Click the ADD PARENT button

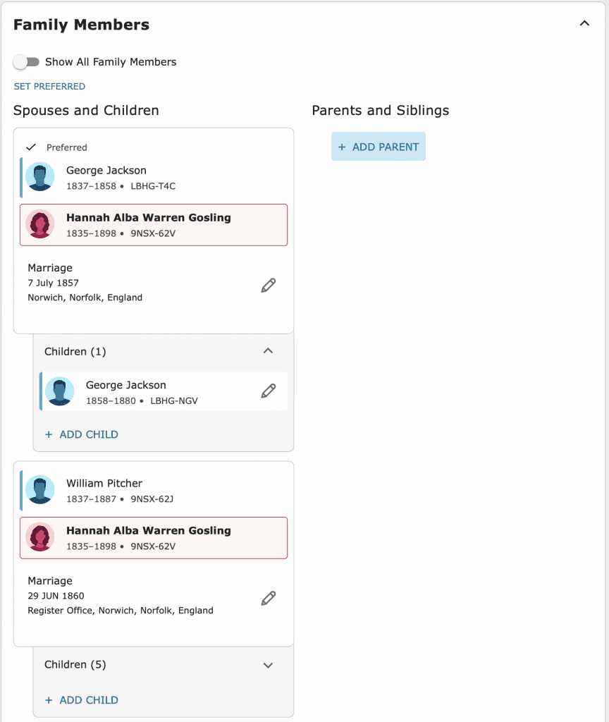379,147
